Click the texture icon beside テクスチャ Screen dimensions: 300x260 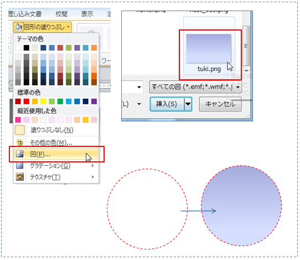[x=20, y=177]
